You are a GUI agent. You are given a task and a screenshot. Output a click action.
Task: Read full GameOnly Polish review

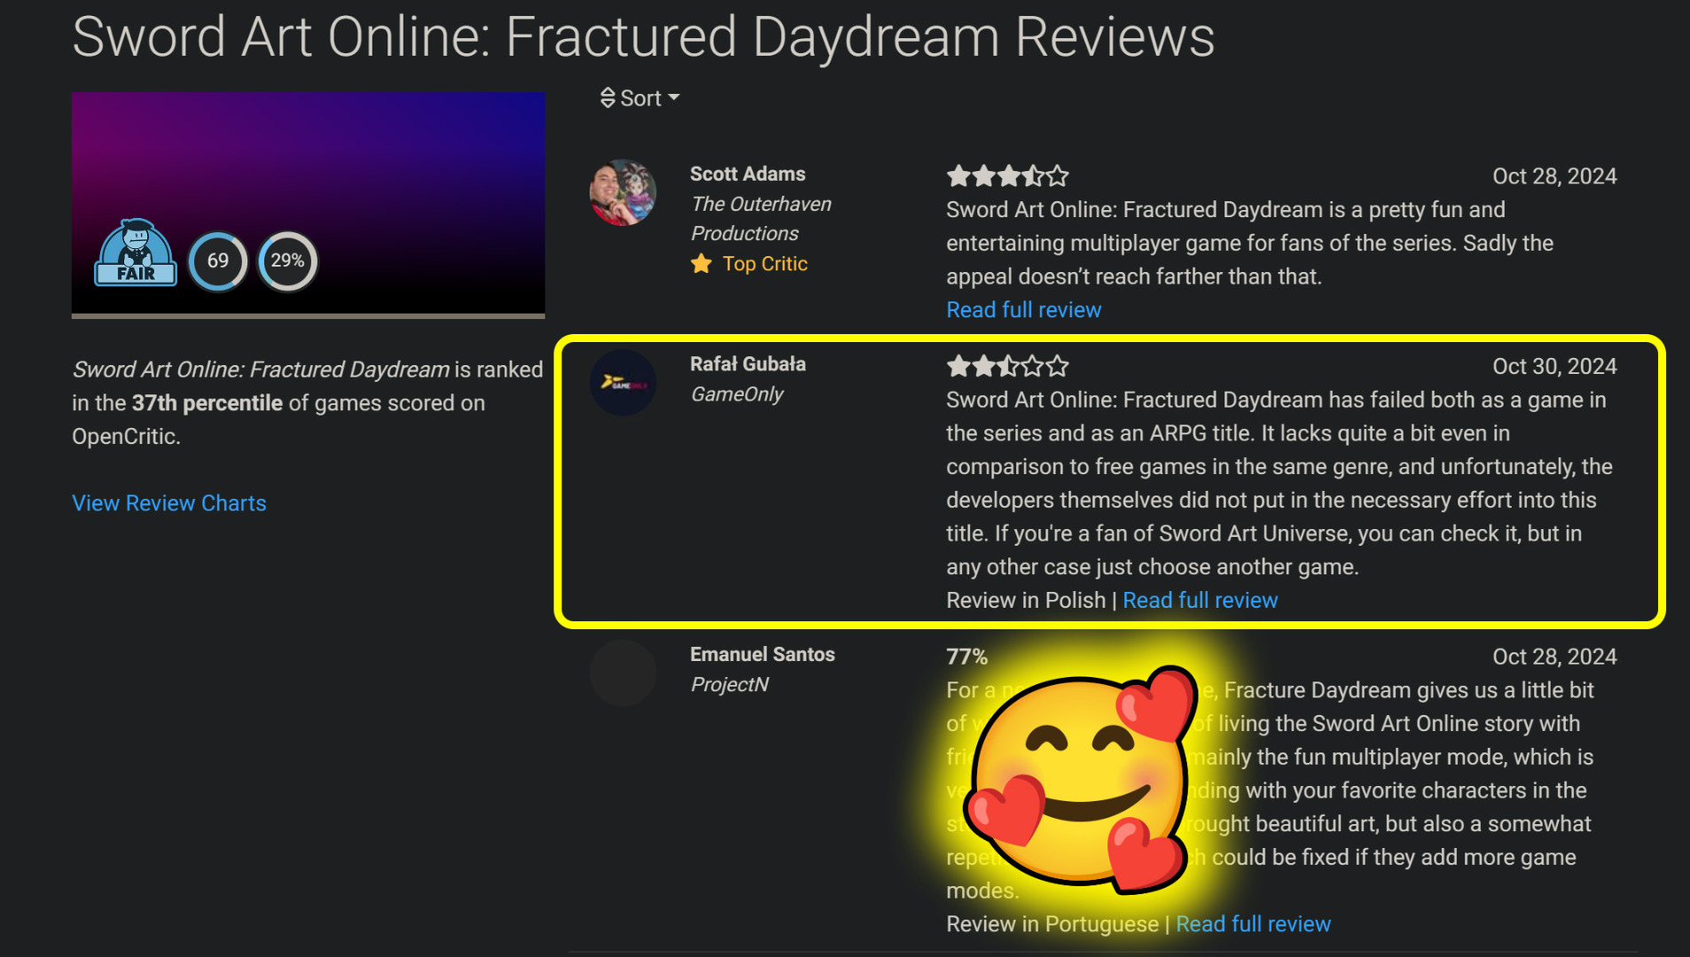click(x=1200, y=600)
